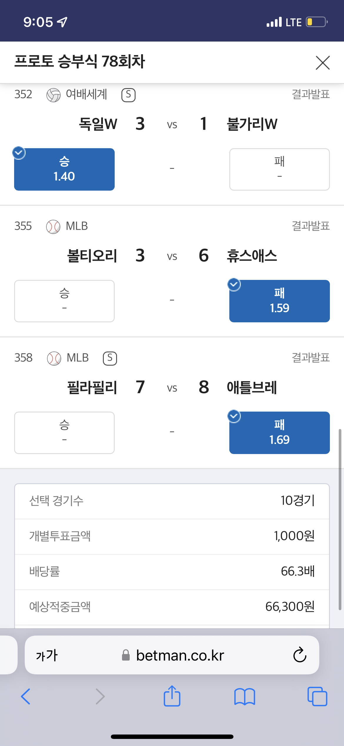Go back to previous page in Safari
Screen dimensions: 344x746
26,697
